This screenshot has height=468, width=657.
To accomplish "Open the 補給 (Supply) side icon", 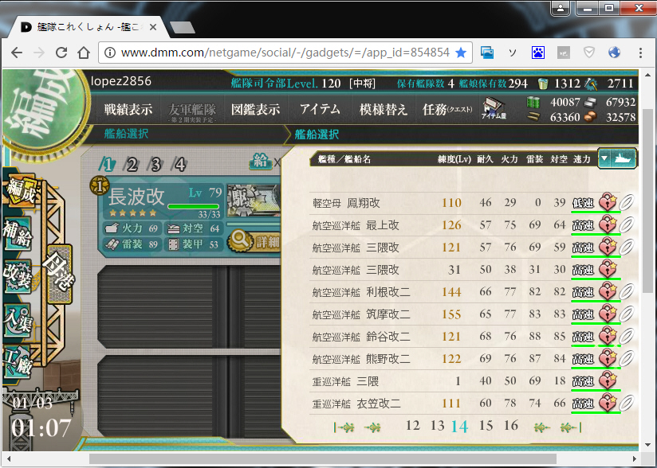I will [x=18, y=233].
